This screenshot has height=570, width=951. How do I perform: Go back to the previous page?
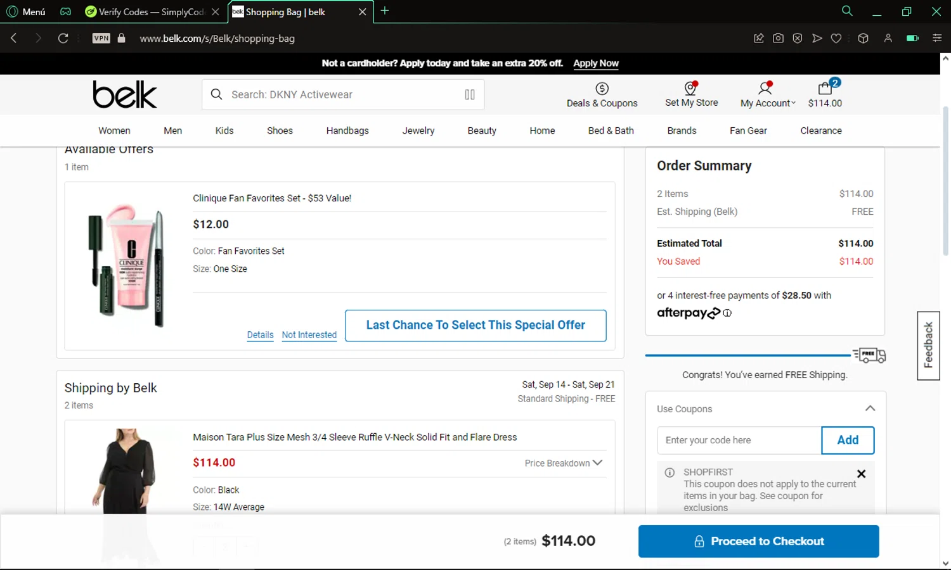pyautogui.click(x=14, y=38)
